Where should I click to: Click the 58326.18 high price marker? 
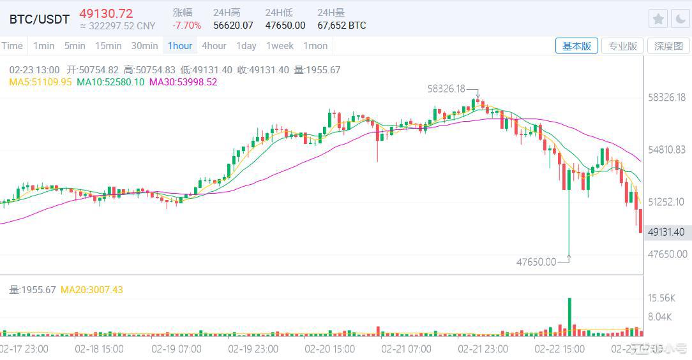click(446, 89)
